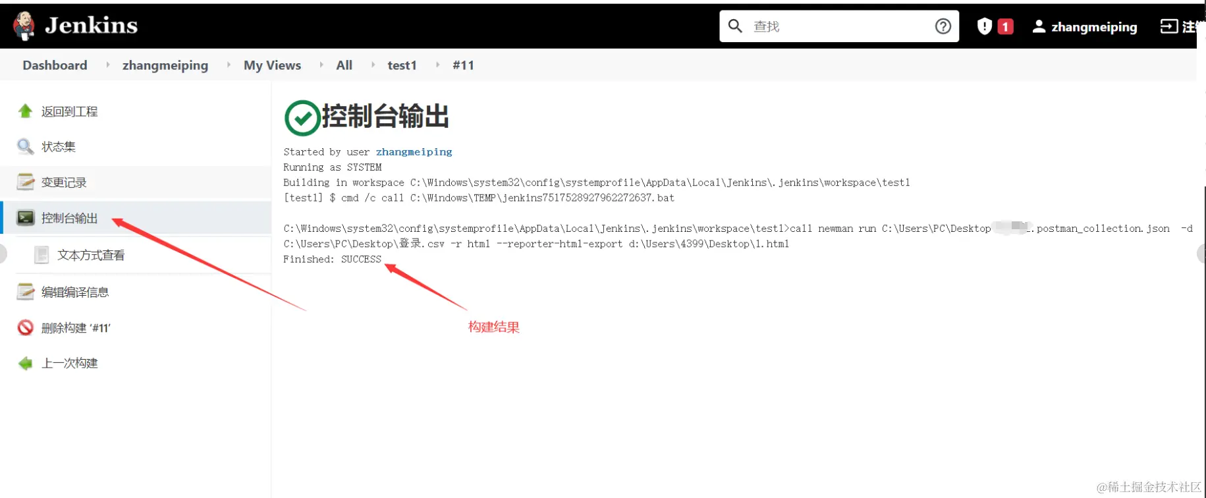Viewport: 1206px width, 498px height.
Task: Open test1 breadcrumb item
Action: (402, 65)
